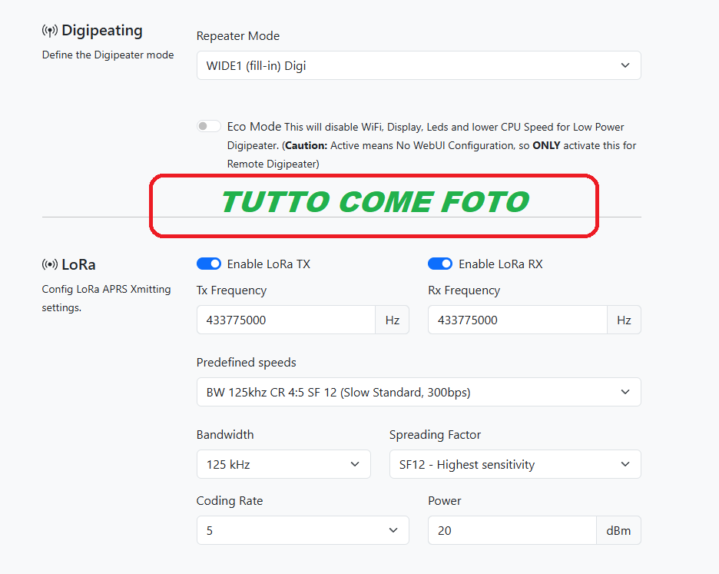Click the TUTTO COME FOTO banner
The image size is (719, 574).
pos(374,203)
